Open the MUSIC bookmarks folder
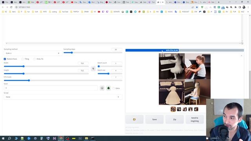 169,12
